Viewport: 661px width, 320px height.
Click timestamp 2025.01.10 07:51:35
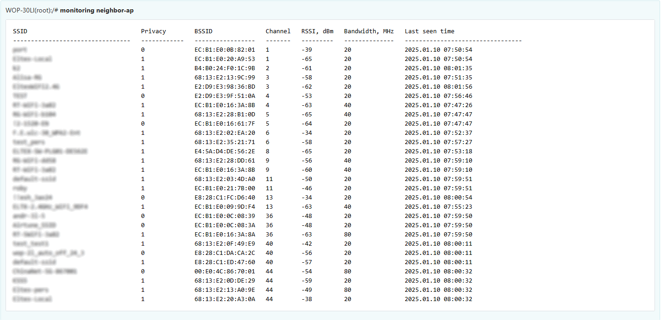[x=439, y=78]
